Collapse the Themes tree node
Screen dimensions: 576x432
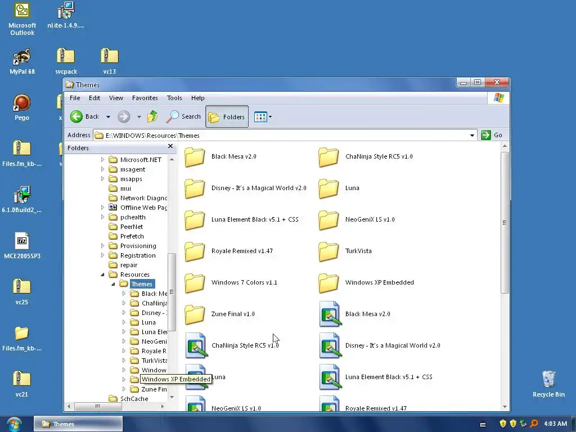tap(113, 284)
